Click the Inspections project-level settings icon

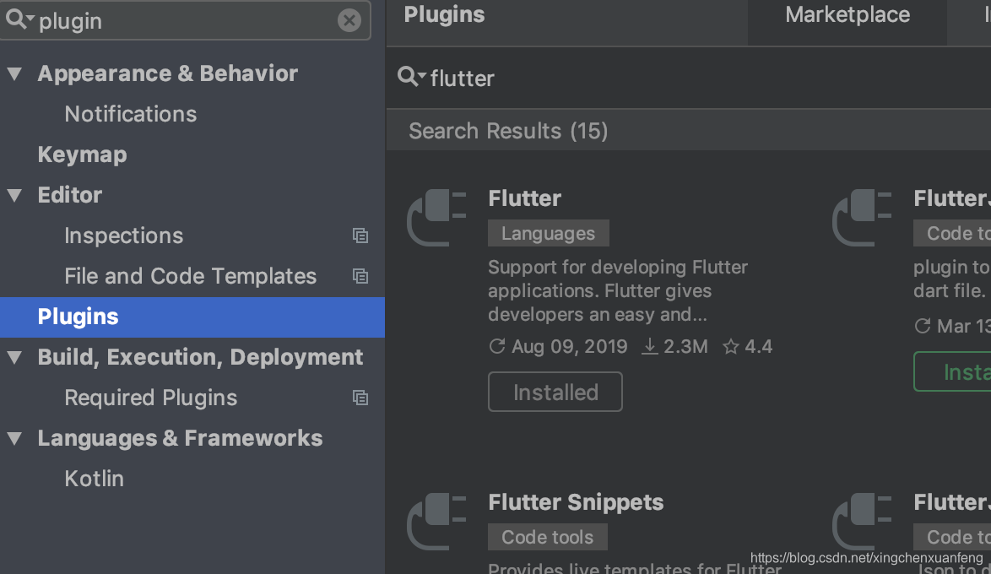coord(360,236)
